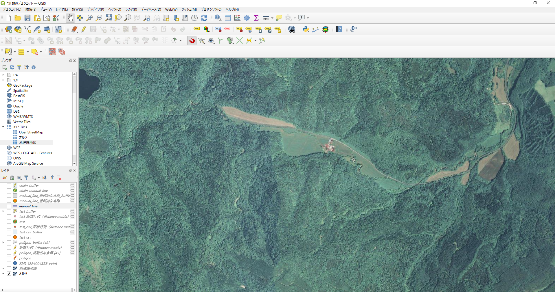Open the Python console icon
This screenshot has width=555, height=292.
pos(306,29)
